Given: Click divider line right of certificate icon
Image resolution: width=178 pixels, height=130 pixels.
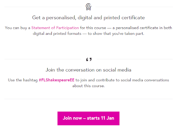Looking at the screenshot, I should (x=134, y=7).
